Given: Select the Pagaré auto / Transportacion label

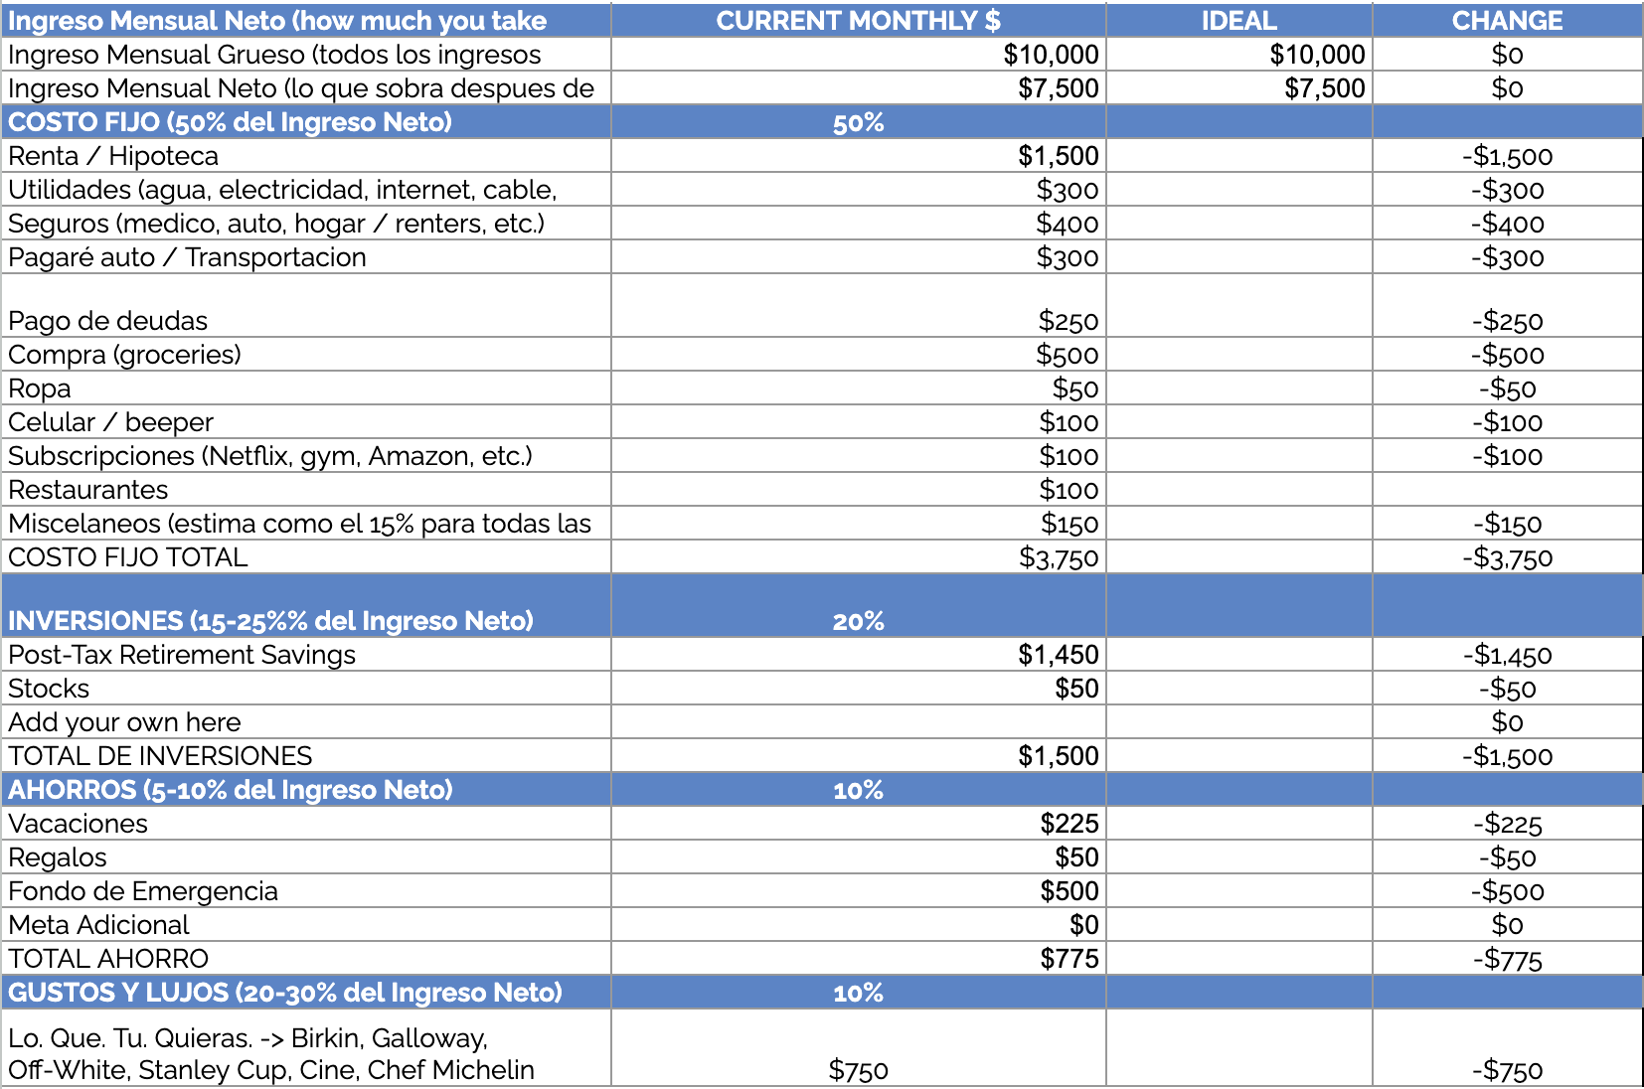Looking at the screenshot, I should tap(187, 257).
